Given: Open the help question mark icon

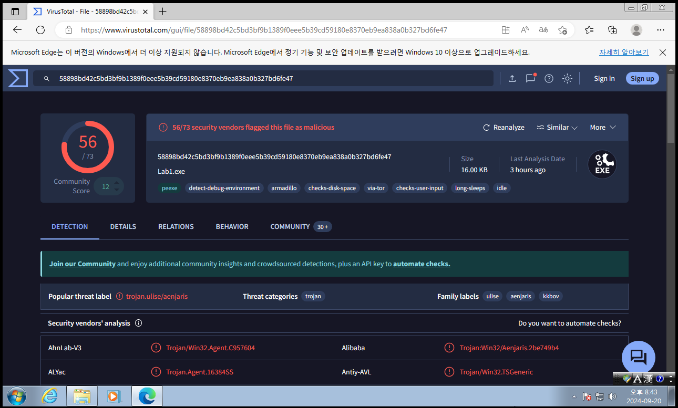Looking at the screenshot, I should (x=549, y=78).
